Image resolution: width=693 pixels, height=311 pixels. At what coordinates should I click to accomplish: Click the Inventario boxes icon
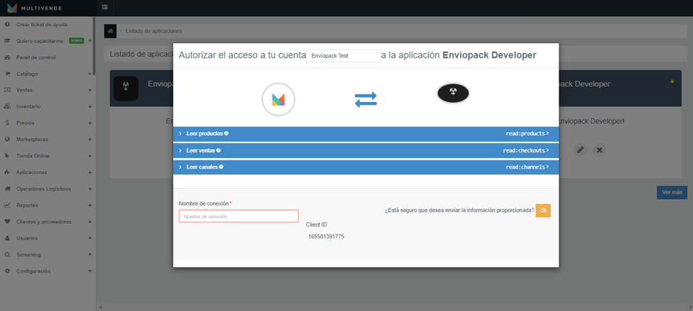(7, 107)
